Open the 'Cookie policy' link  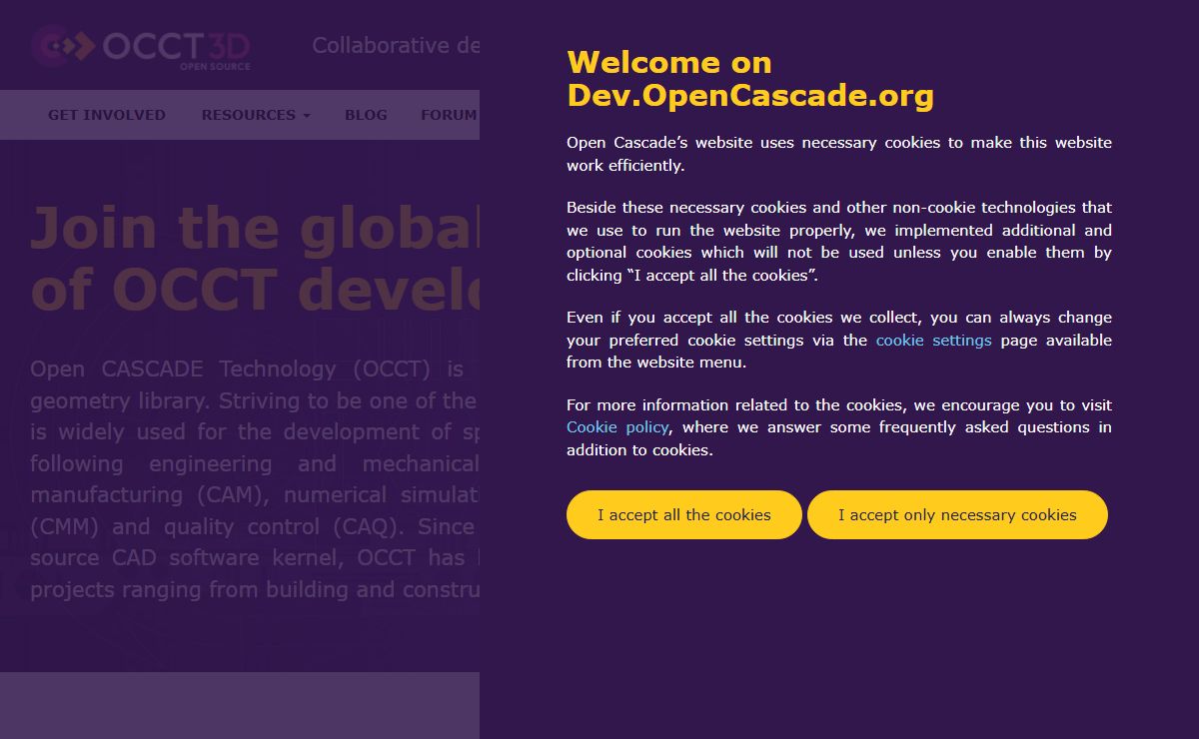tap(616, 427)
